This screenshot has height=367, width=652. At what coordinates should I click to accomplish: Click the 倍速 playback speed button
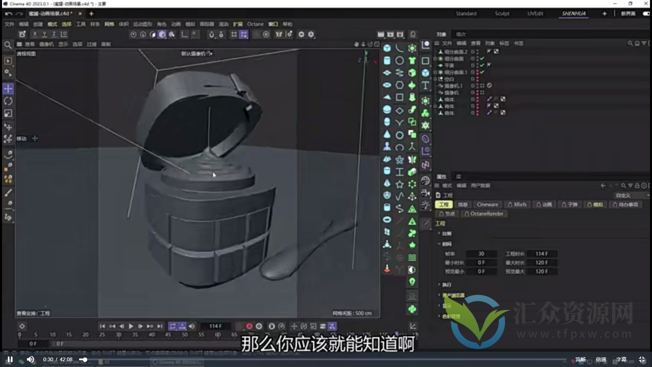[600, 359]
